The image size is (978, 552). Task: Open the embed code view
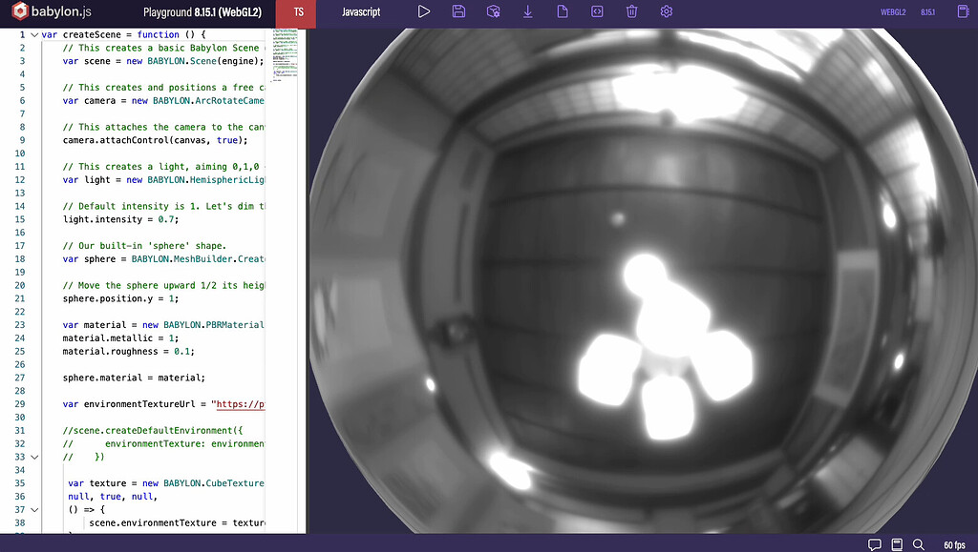click(x=597, y=11)
